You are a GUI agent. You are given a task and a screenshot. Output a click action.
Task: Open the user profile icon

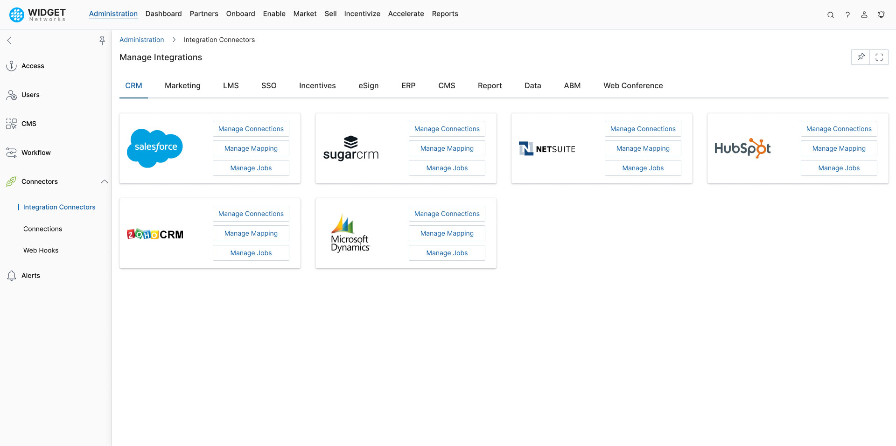coord(864,15)
